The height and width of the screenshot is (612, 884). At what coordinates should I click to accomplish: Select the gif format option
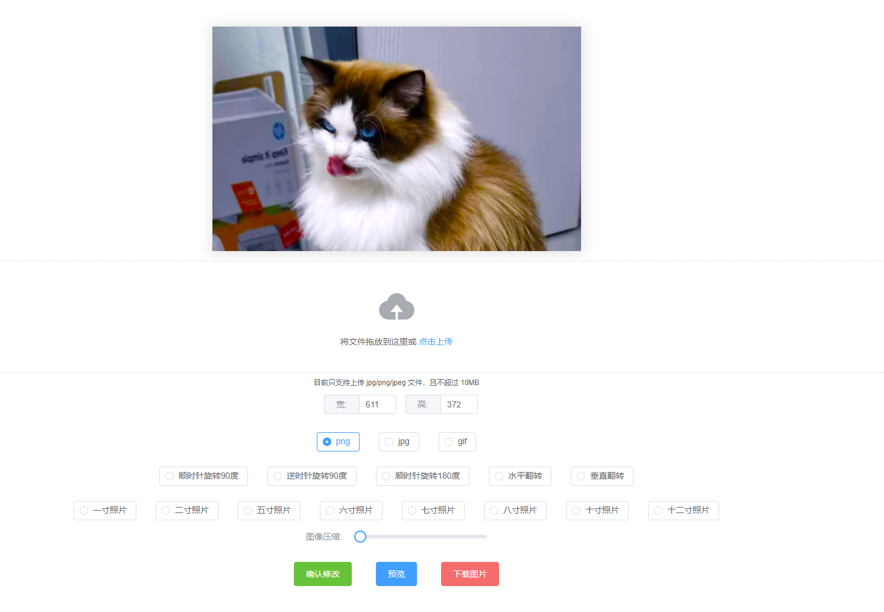click(457, 442)
